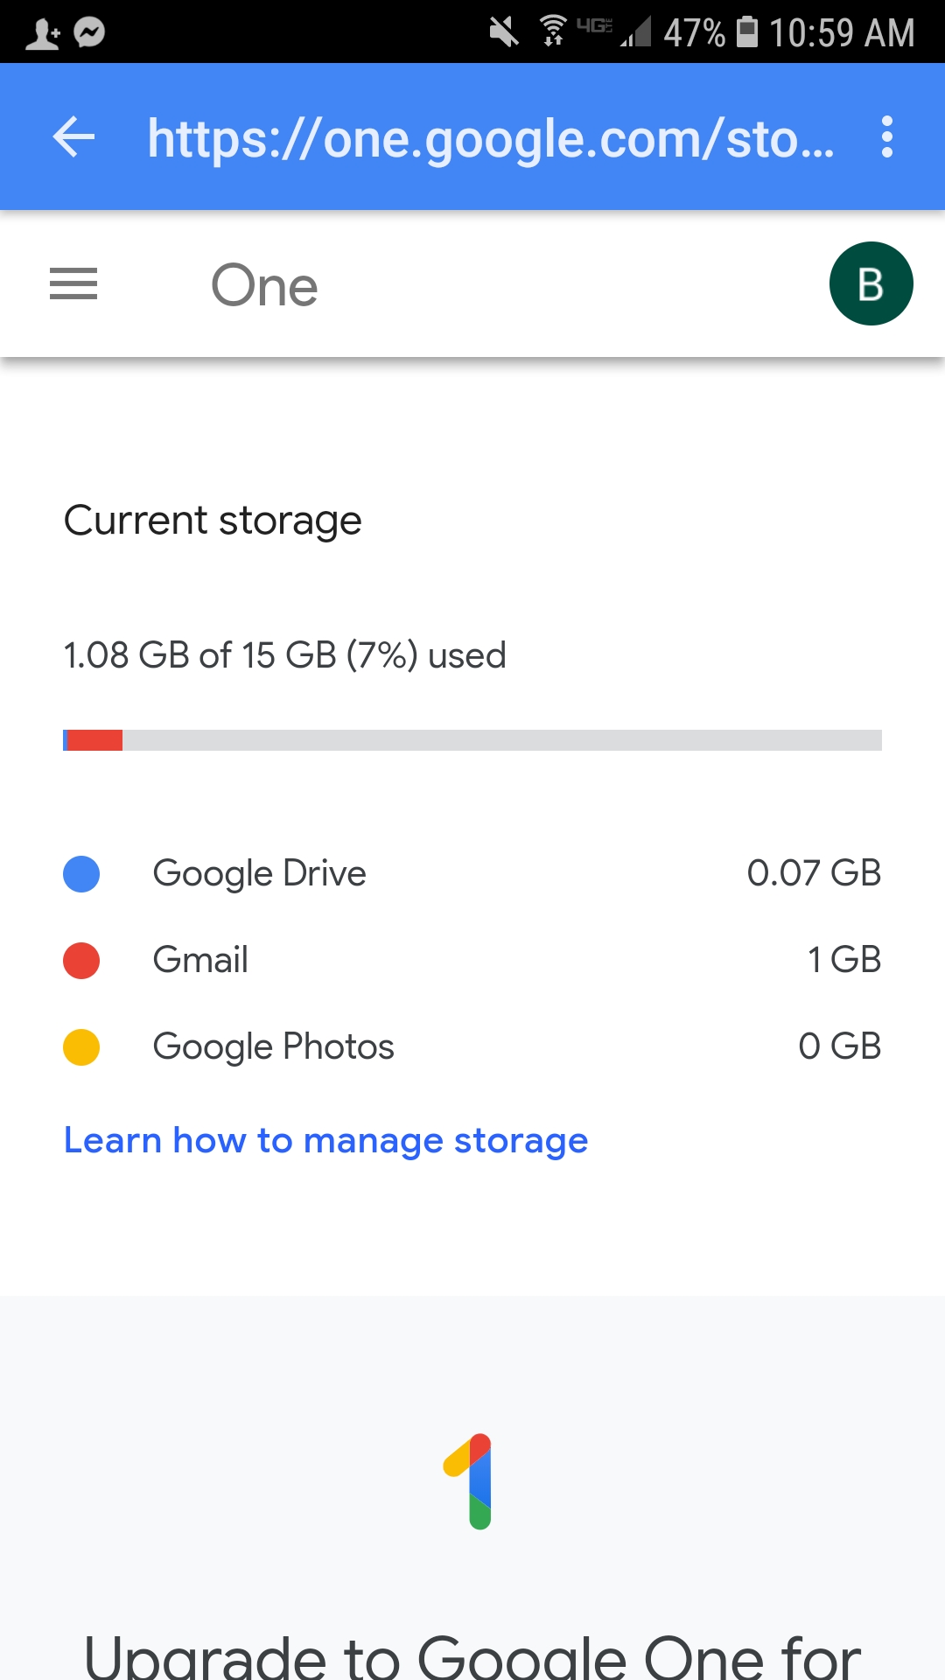945x1680 pixels.
Task: Tap the yellow Google Photos dot
Action: [x=81, y=1046]
